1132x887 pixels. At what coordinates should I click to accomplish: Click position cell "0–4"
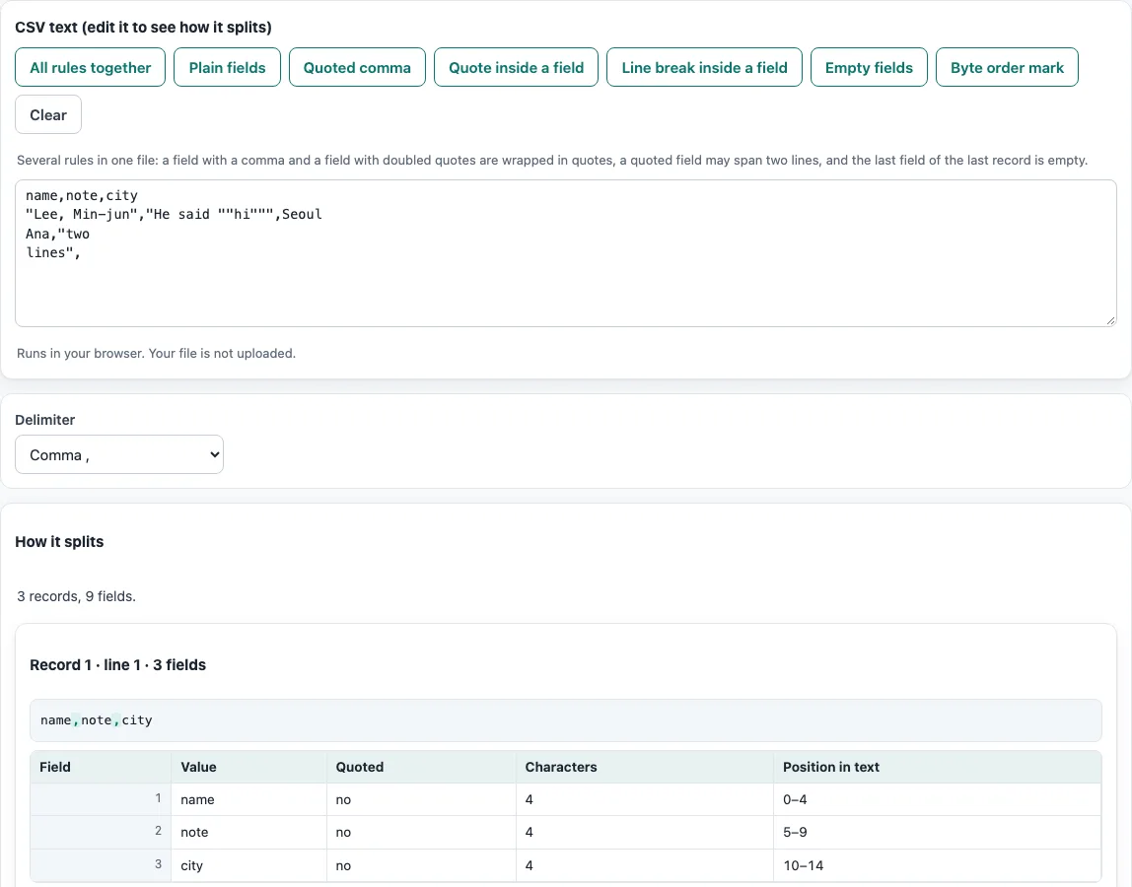pyautogui.click(x=937, y=799)
